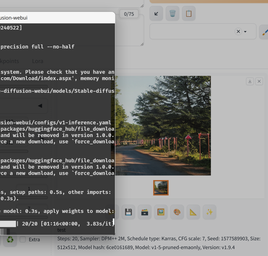Send image to extras via ruler icon

(x=193, y=212)
